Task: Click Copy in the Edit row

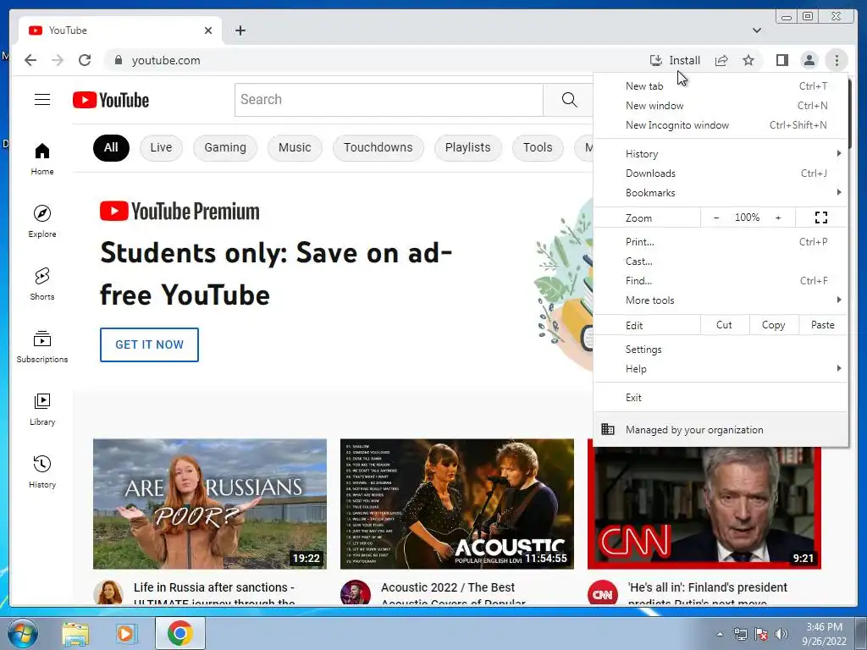Action: coord(774,325)
